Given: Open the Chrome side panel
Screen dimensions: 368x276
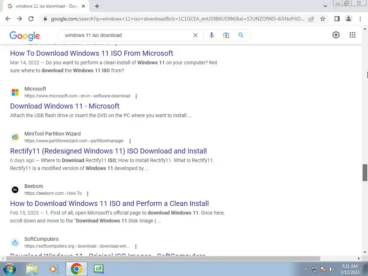Looking at the screenshot, I should 337,19.
